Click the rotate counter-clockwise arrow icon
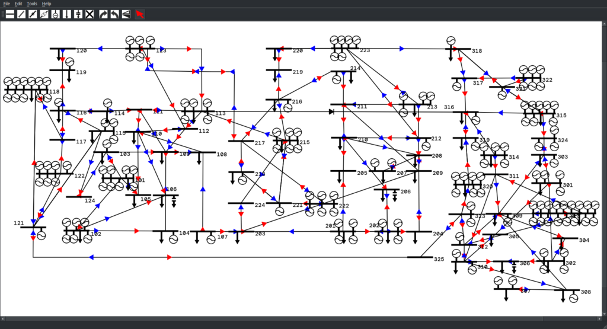This screenshot has height=329, width=607. (114, 14)
